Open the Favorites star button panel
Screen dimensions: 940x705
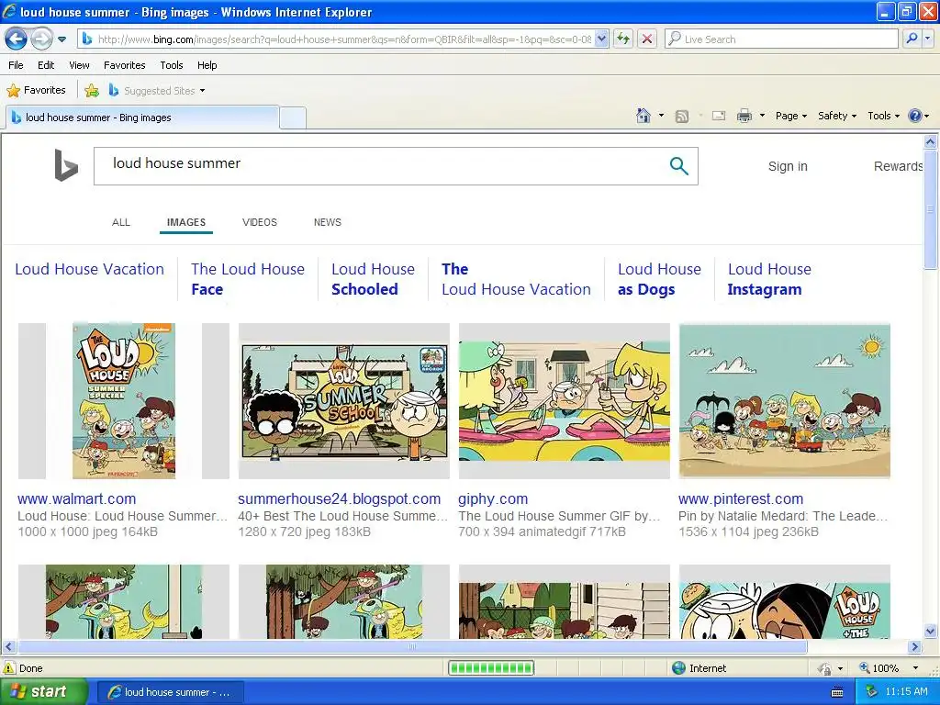point(36,91)
